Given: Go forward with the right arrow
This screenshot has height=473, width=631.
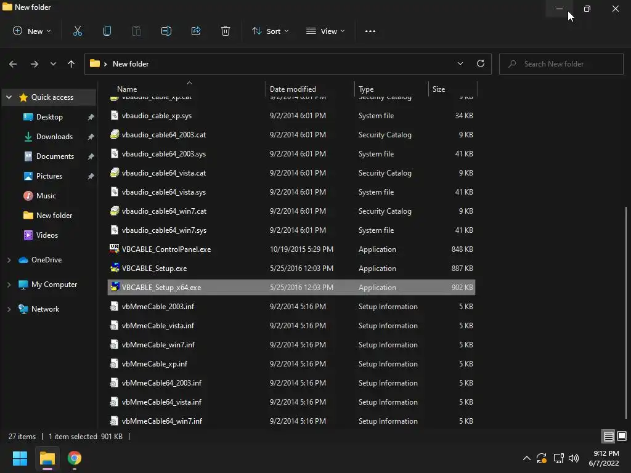Looking at the screenshot, I should pyautogui.click(x=35, y=64).
